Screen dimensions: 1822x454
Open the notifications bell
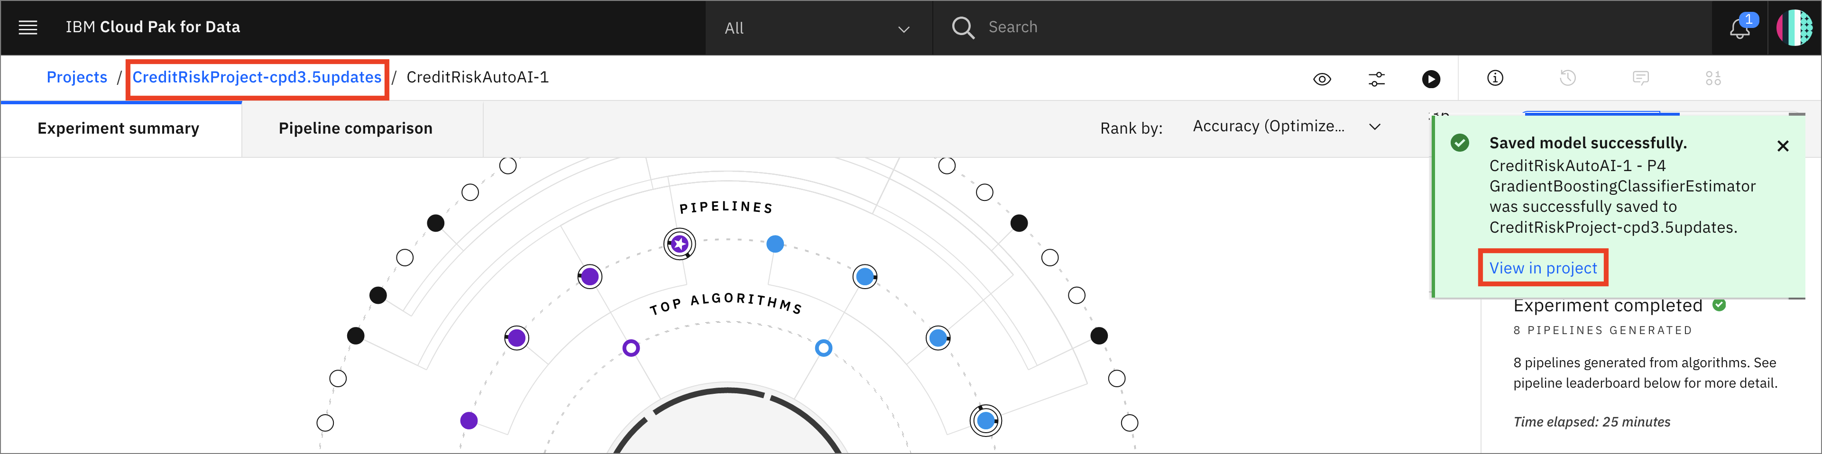point(1739,28)
